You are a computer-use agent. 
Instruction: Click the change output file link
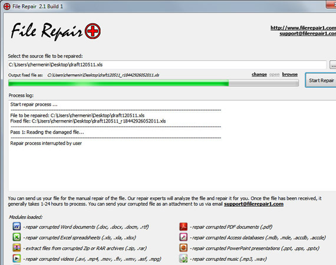pyautogui.click(x=259, y=74)
